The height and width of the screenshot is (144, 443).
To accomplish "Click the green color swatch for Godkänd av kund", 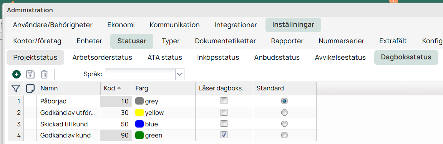I will [x=139, y=136].
